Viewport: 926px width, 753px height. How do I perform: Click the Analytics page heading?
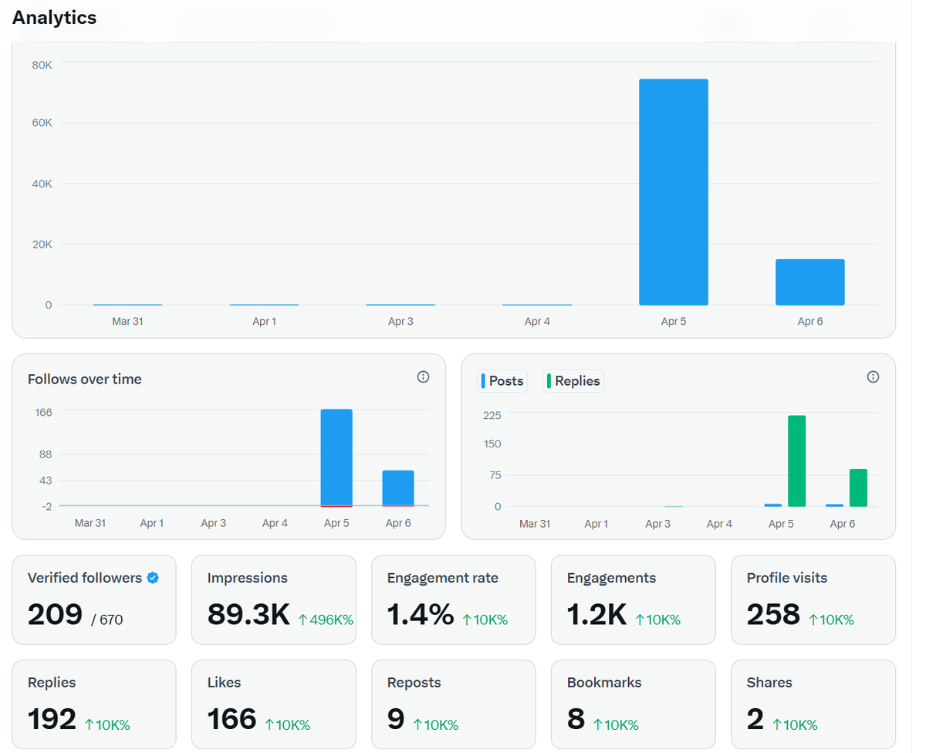point(54,18)
